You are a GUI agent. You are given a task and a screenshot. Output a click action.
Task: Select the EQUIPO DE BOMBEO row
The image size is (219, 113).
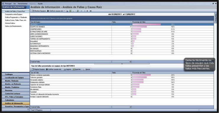pyautogui.click(x=122, y=27)
